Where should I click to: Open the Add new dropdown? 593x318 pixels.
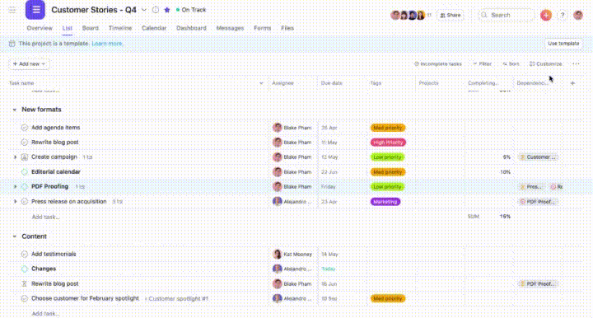pos(29,64)
